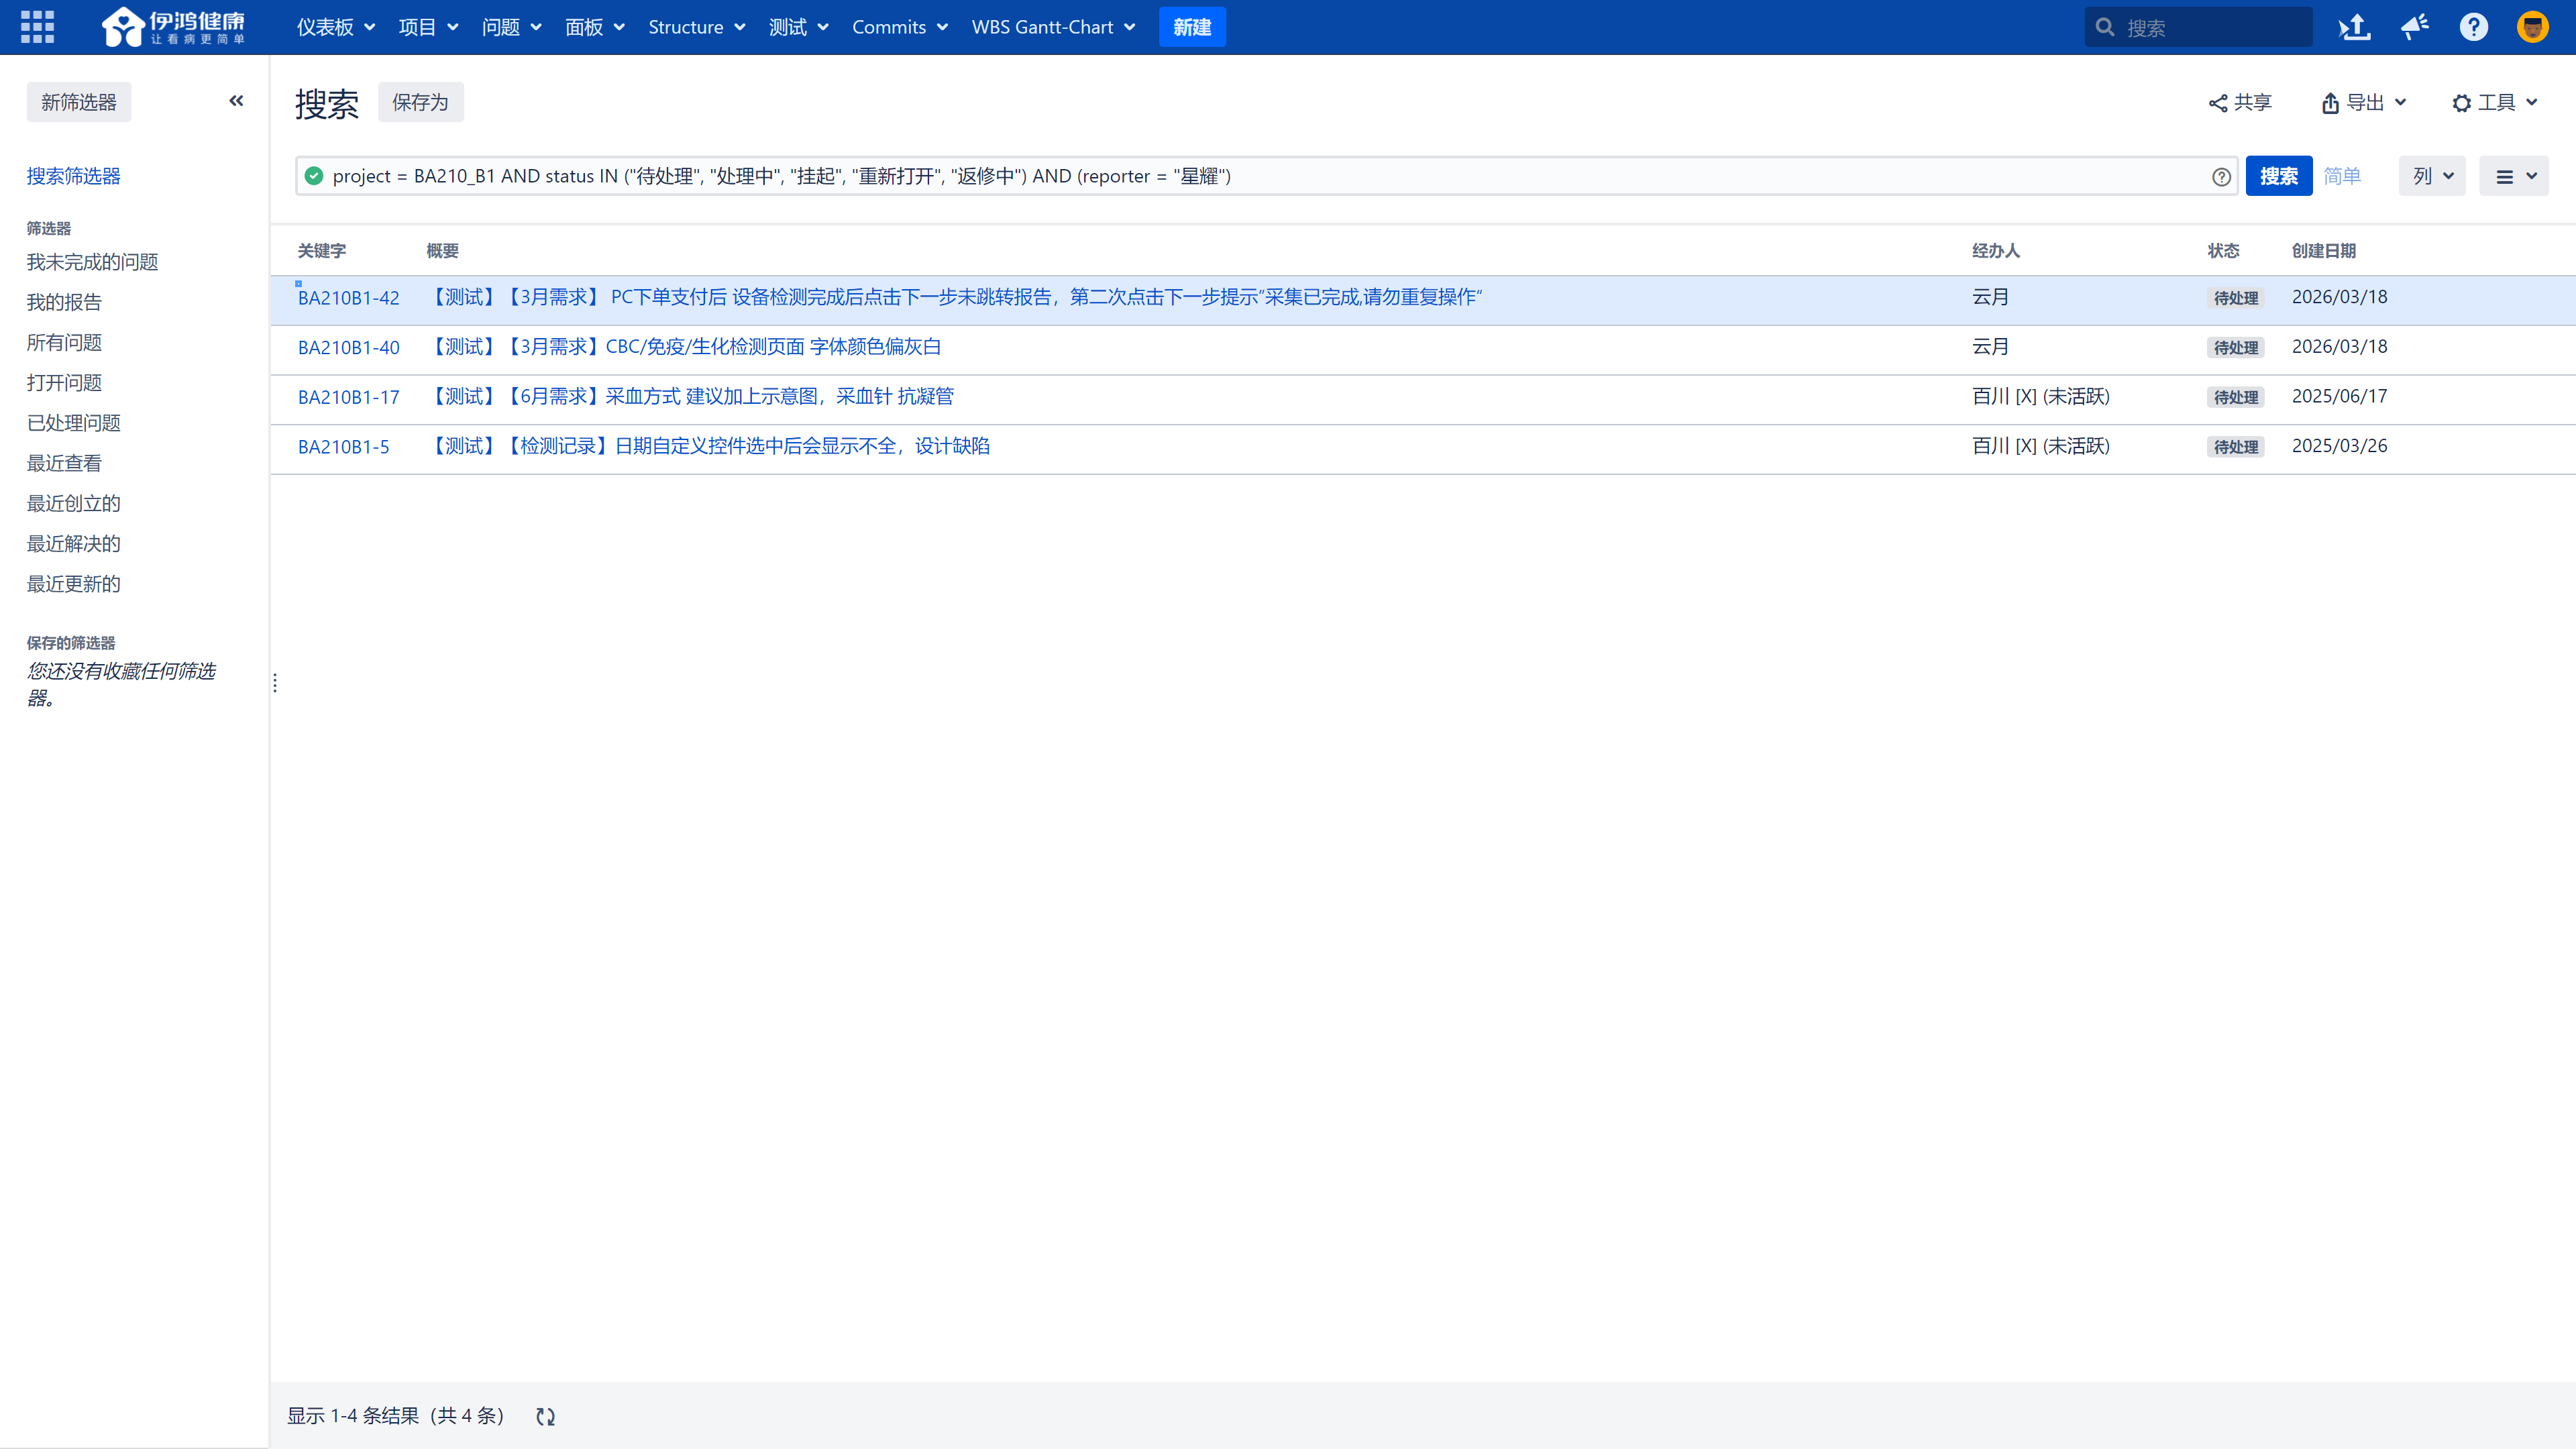2576x1449 pixels.
Task: Click the upload icon in top bar
Action: coord(2354,27)
